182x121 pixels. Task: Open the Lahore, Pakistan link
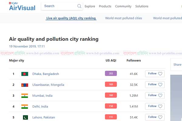pyautogui.click(x=44, y=117)
